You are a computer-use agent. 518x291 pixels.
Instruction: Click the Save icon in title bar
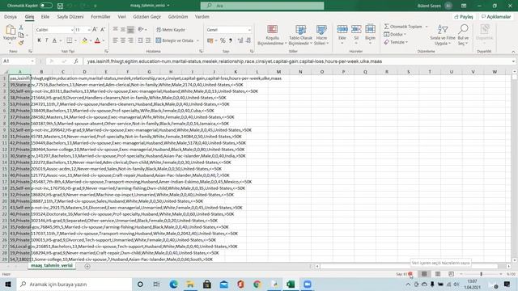[x=60, y=6]
